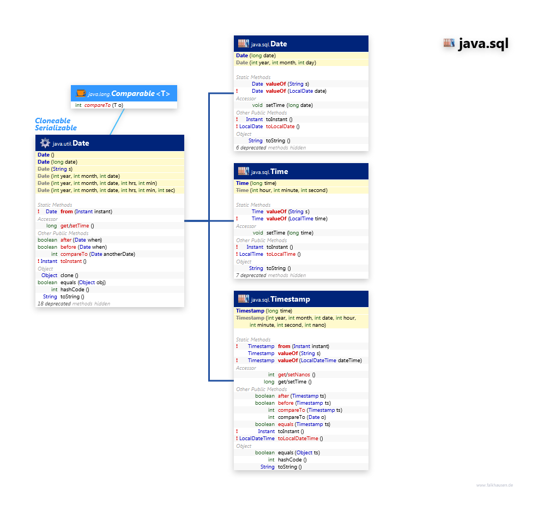
Task: Click the exclamation icon next to toLocalTime in Time
Action: pyautogui.click(x=237, y=254)
